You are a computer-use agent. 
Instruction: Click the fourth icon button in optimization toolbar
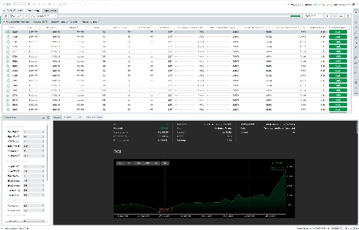click(x=26, y=16)
